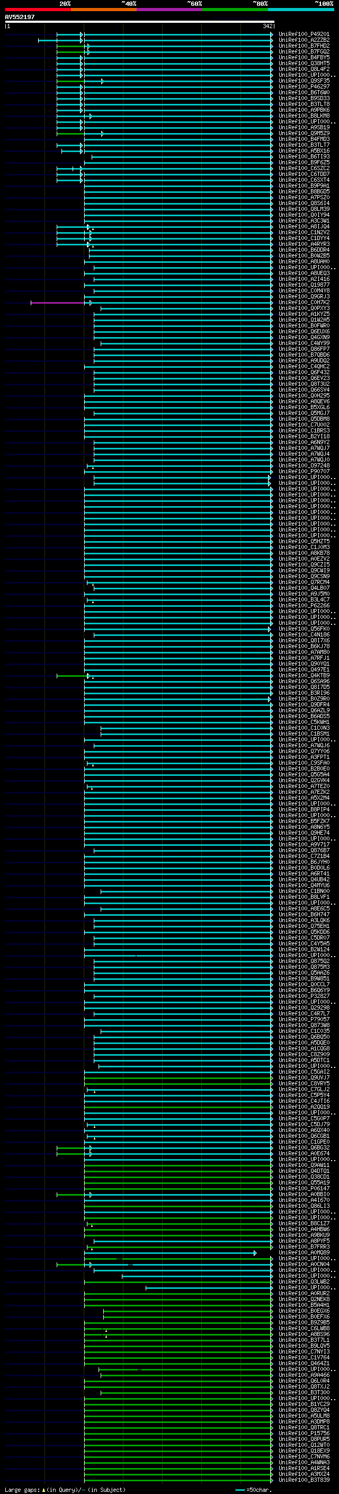
Task: Select hit label UniRef100_Q5HZT5
Action: (x=304, y=542)
